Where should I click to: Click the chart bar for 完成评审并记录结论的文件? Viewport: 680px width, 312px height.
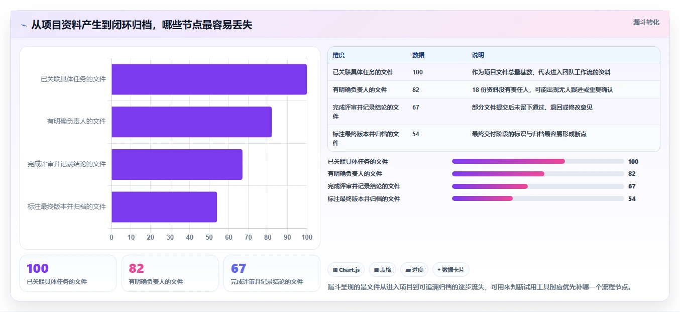177,164
